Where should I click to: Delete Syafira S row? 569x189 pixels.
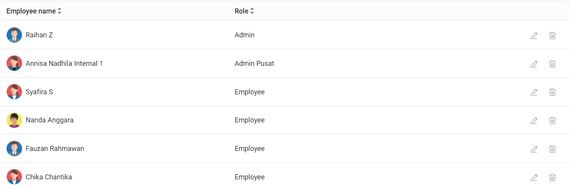(x=552, y=92)
